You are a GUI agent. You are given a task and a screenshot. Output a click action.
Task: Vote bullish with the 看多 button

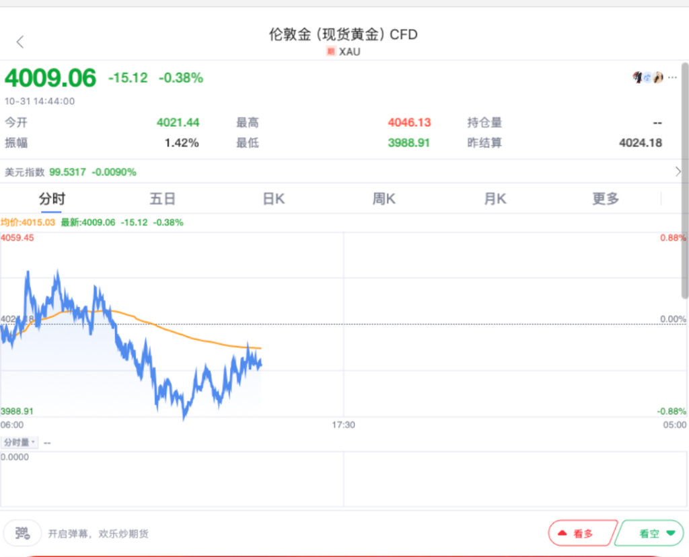[x=582, y=533]
